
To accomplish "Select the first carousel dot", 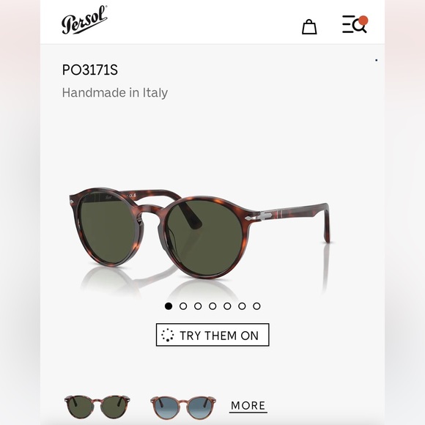I will point(169,306).
